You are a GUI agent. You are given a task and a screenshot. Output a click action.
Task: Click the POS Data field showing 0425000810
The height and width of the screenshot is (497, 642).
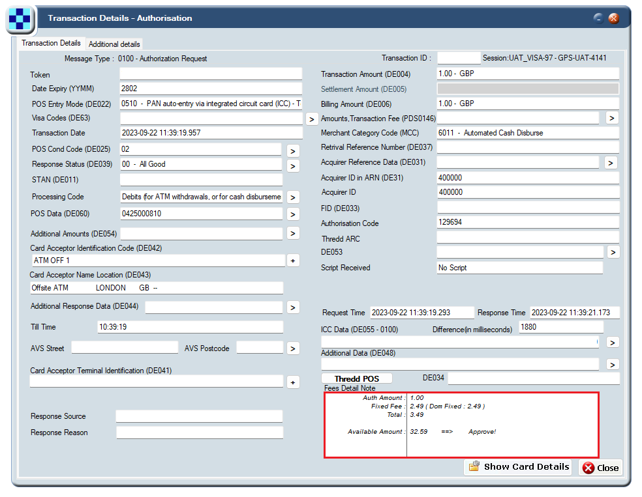pyautogui.click(x=201, y=214)
